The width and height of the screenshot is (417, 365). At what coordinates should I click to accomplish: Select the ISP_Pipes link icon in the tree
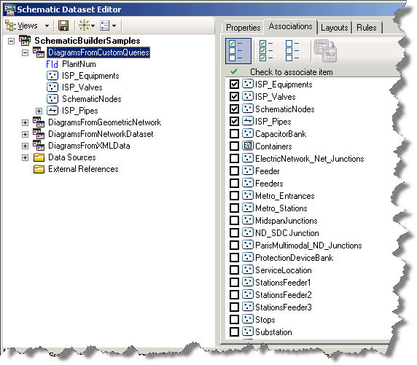coord(52,111)
